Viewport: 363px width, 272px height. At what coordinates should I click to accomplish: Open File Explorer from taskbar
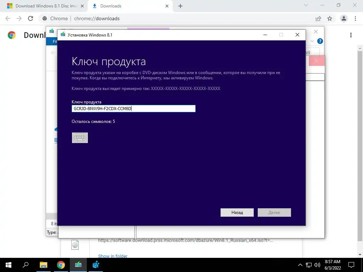click(43, 265)
